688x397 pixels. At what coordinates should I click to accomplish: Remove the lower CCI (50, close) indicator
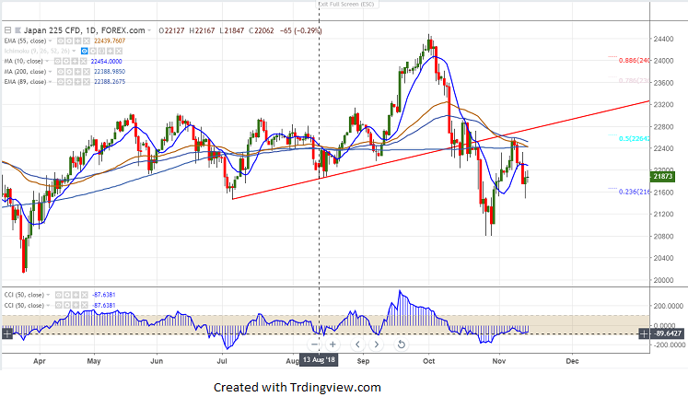pos(84,305)
